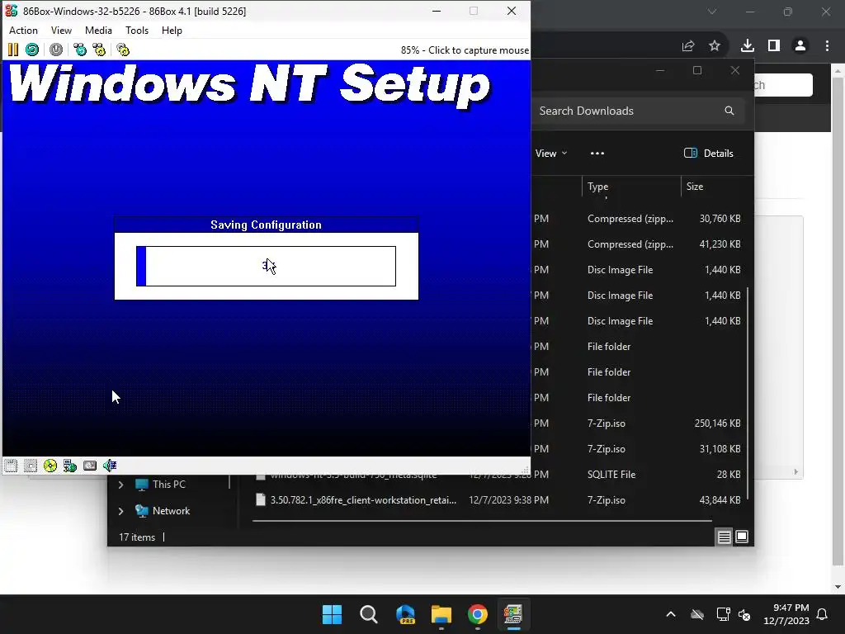Open Microsoft Edge Preview from the taskbar
Viewport: 845px width, 634px height.
pyautogui.click(x=405, y=614)
